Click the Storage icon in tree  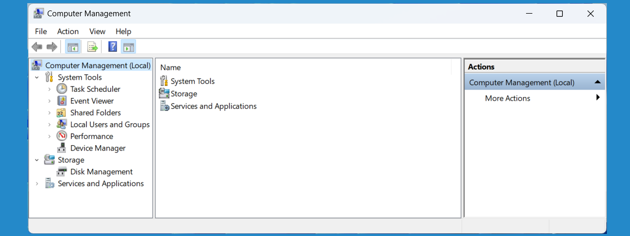(49, 160)
